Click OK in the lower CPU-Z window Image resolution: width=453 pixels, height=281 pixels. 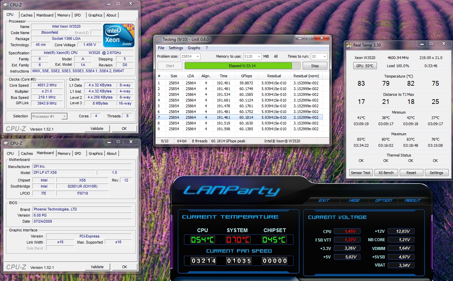[x=124, y=267]
